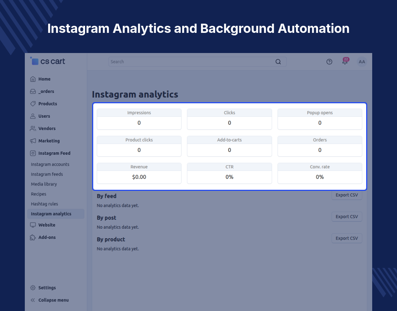This screenshot has height=311, width=397.
Task: Click the _orders inbox icon
Action: tap(33, 92)
